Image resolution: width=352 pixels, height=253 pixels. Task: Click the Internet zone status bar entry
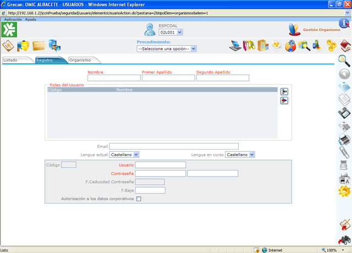(272, 250)
